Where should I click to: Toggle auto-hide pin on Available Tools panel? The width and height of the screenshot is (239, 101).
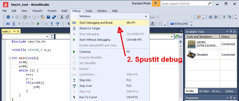tap(231, 32)
